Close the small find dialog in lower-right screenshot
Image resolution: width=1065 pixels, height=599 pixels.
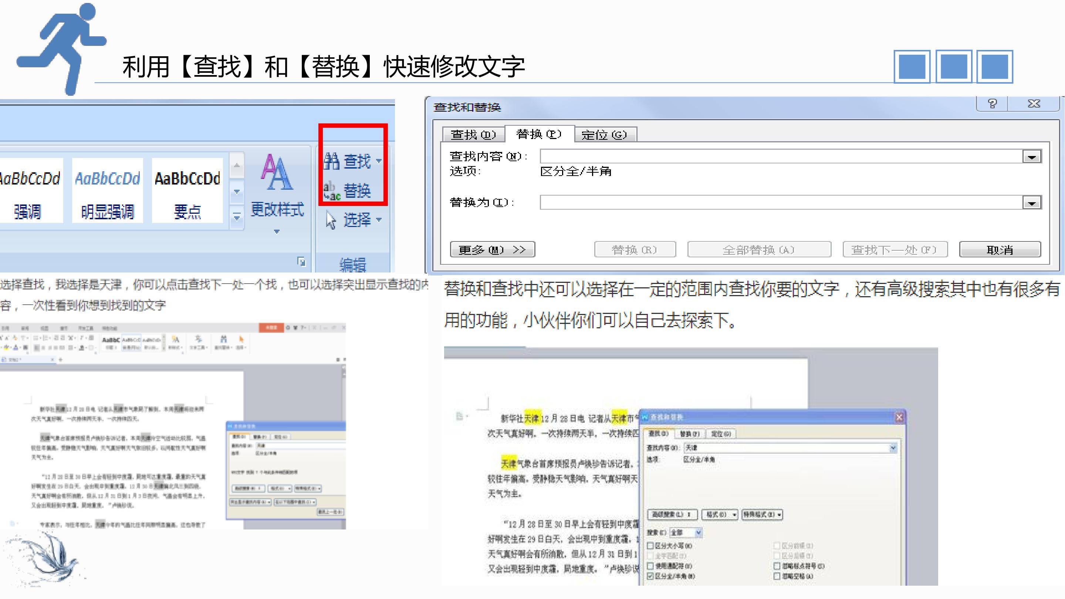click(899, 417)
